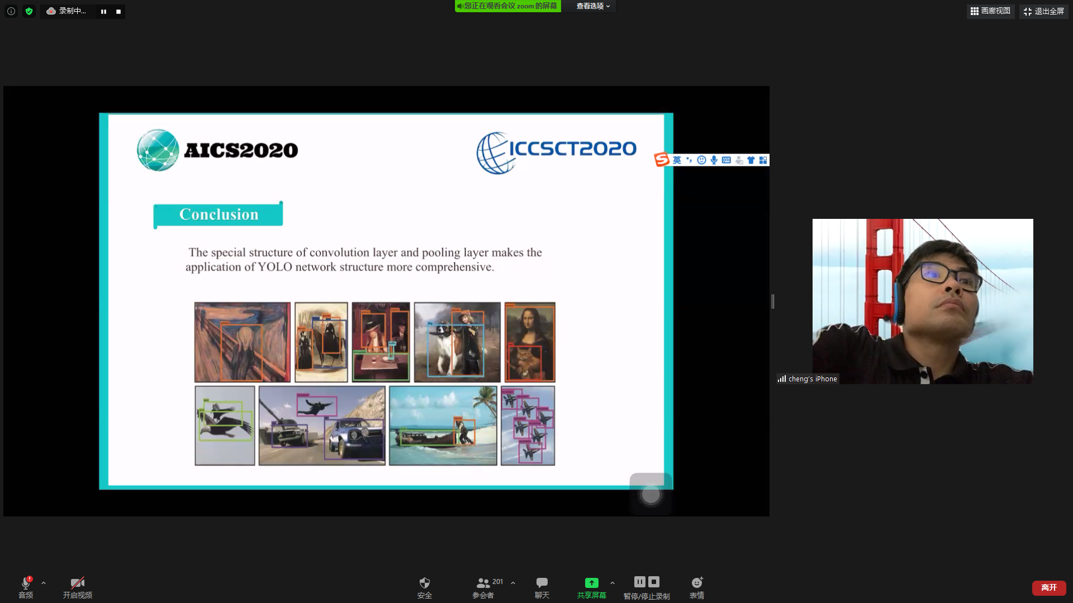Open the meeting information icon
Screen dimensions: 1073x603
click(x=11, y=11)
